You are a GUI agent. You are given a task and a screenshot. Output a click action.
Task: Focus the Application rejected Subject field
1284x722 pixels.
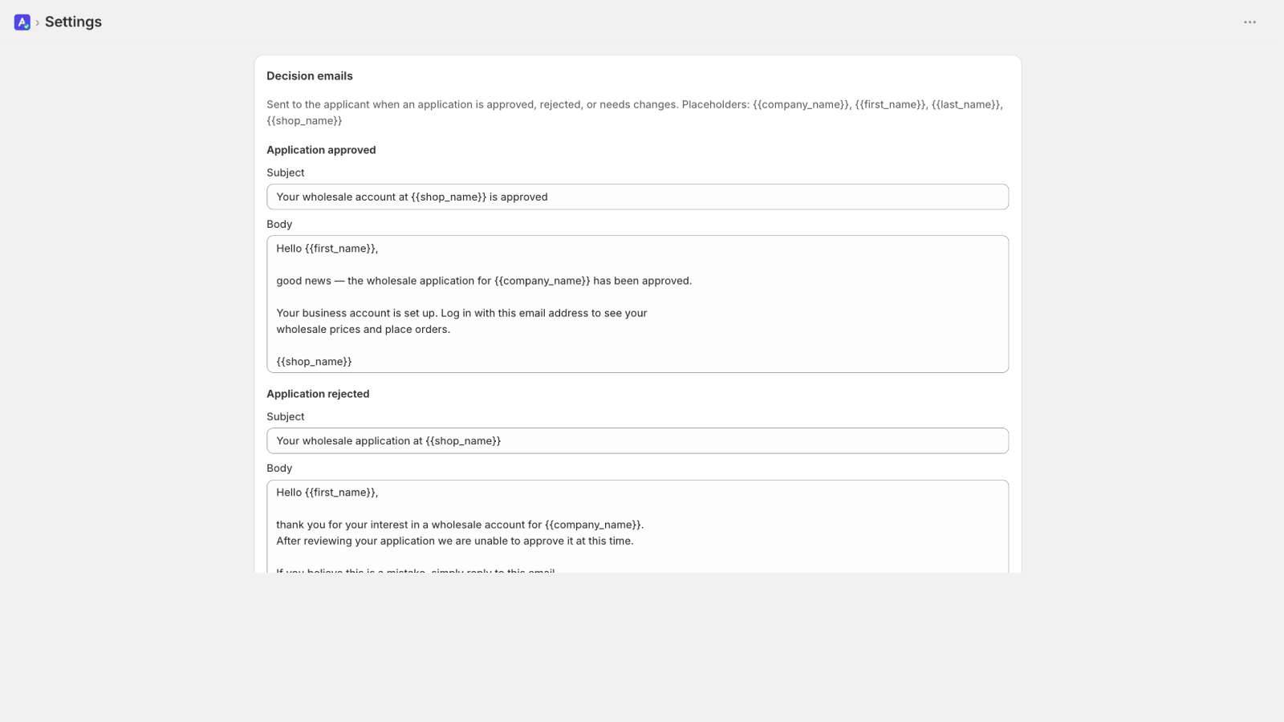[637, 440]
